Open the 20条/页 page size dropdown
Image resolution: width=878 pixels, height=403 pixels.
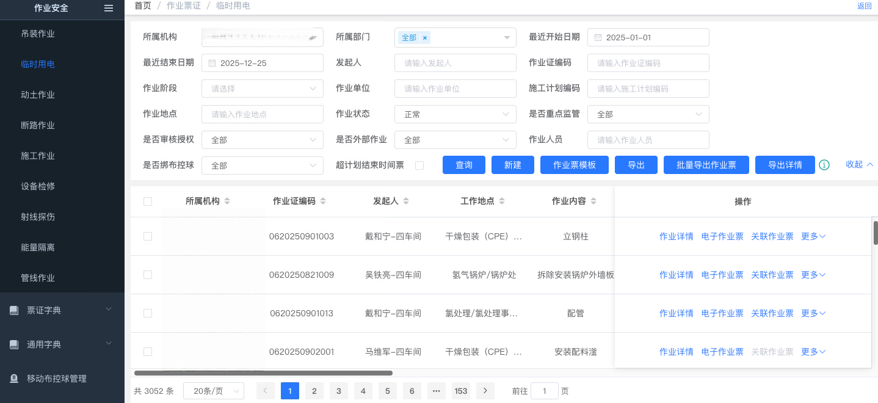coord(213,391)
